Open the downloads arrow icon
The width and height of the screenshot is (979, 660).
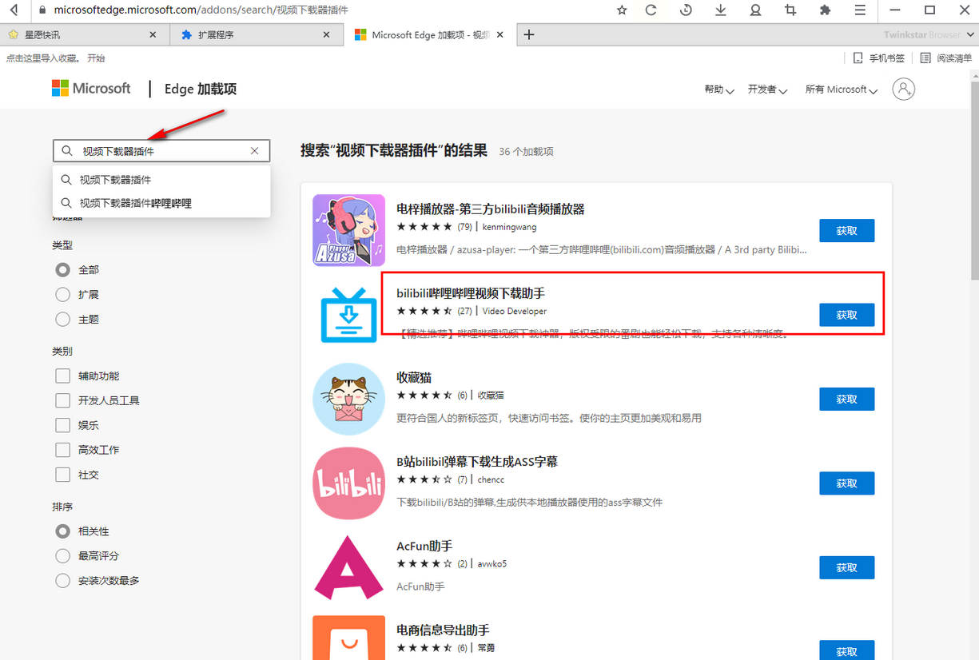point(720,10)
